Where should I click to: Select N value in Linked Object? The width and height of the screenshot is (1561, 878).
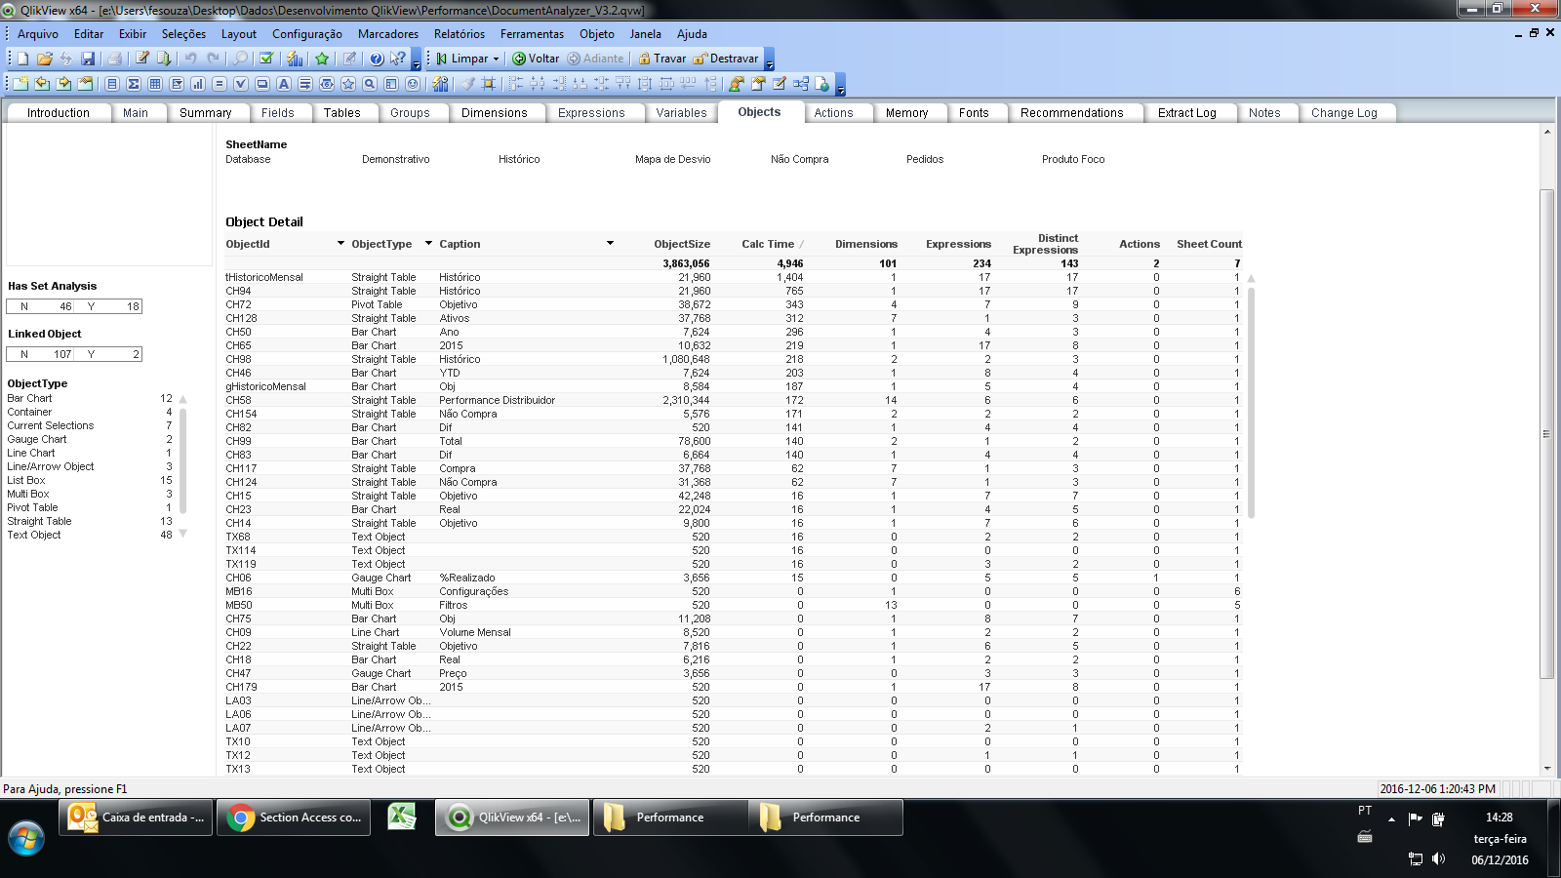point(40,354)
